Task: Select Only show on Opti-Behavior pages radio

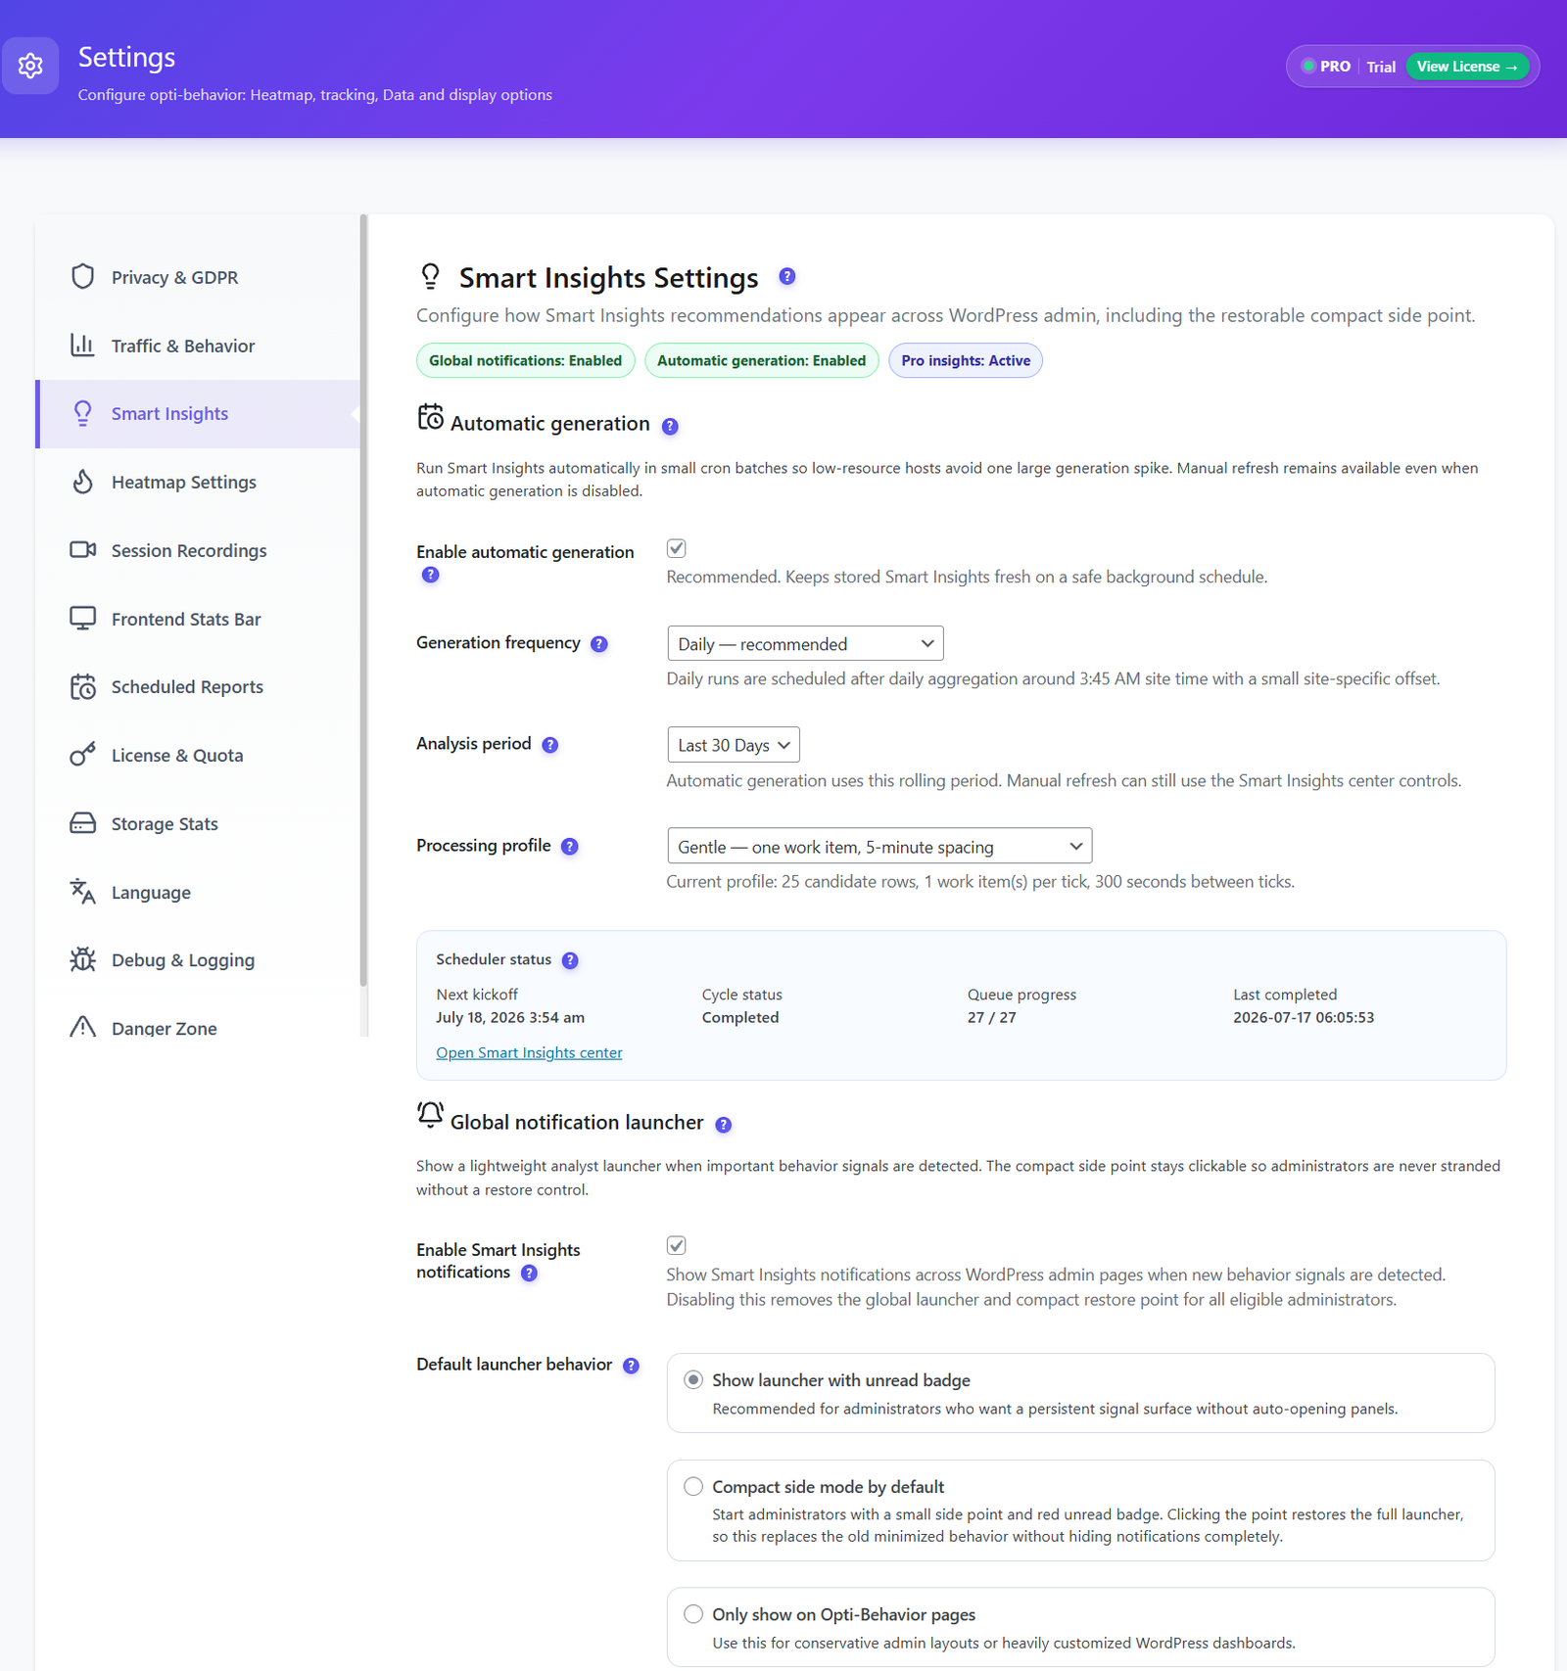Action: (693, 1613)
